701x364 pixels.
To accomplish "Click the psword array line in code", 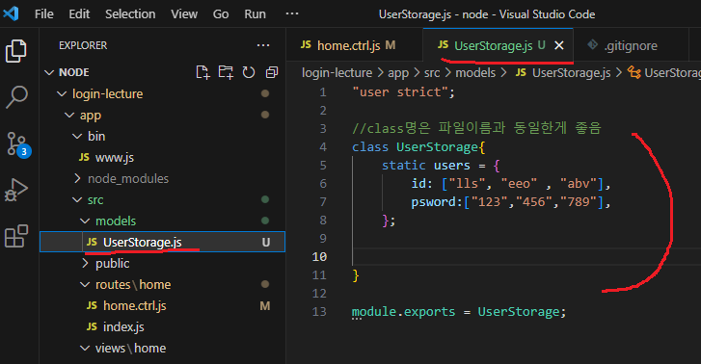I will pos(511,202).
